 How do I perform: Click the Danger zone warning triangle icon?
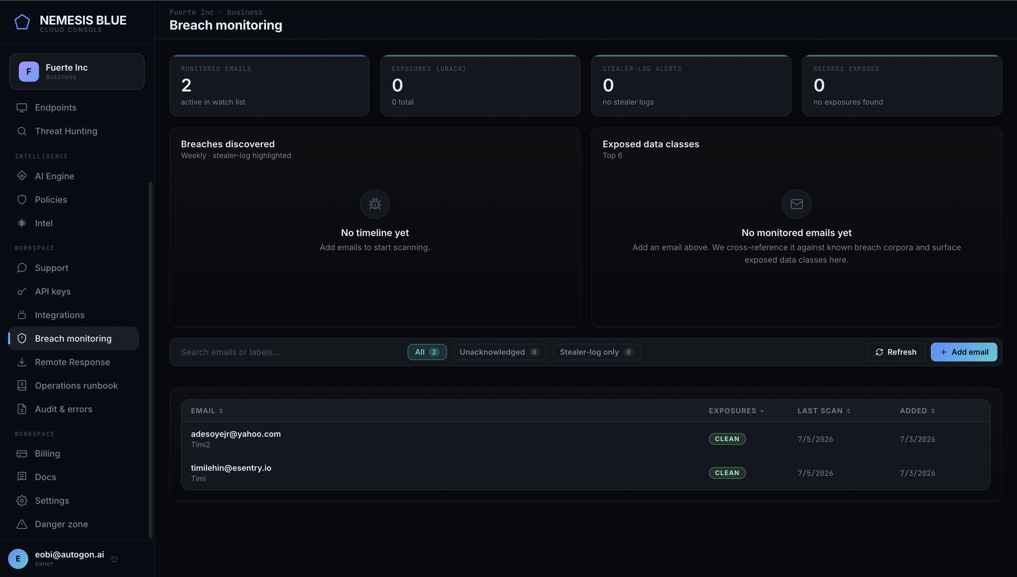[22, 524]
